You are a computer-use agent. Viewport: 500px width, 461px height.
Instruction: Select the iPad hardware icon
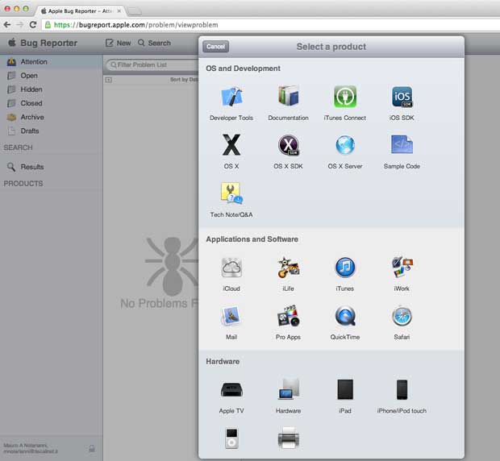coord(345,389)
